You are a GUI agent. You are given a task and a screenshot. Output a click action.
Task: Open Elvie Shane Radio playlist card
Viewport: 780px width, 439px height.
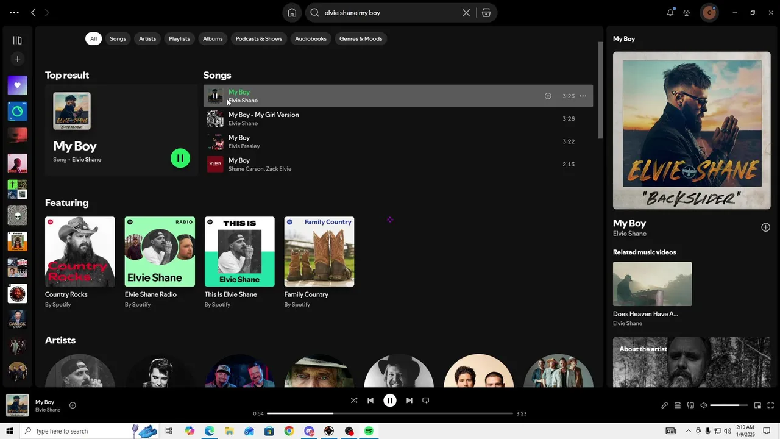[160, 262]
